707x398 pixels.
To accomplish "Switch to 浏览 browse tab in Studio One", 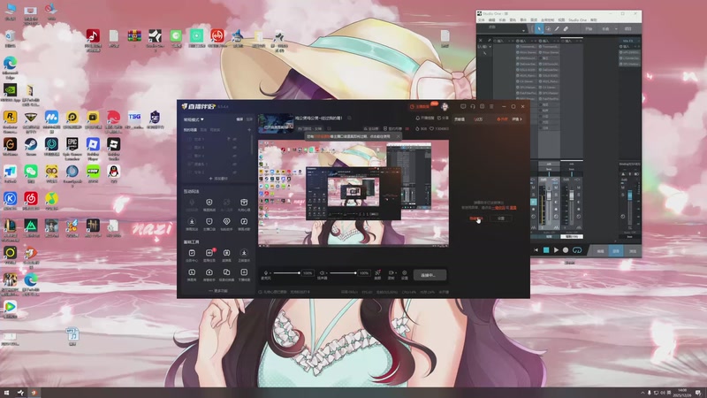I will pyautogui.click(x=633, y=251).
